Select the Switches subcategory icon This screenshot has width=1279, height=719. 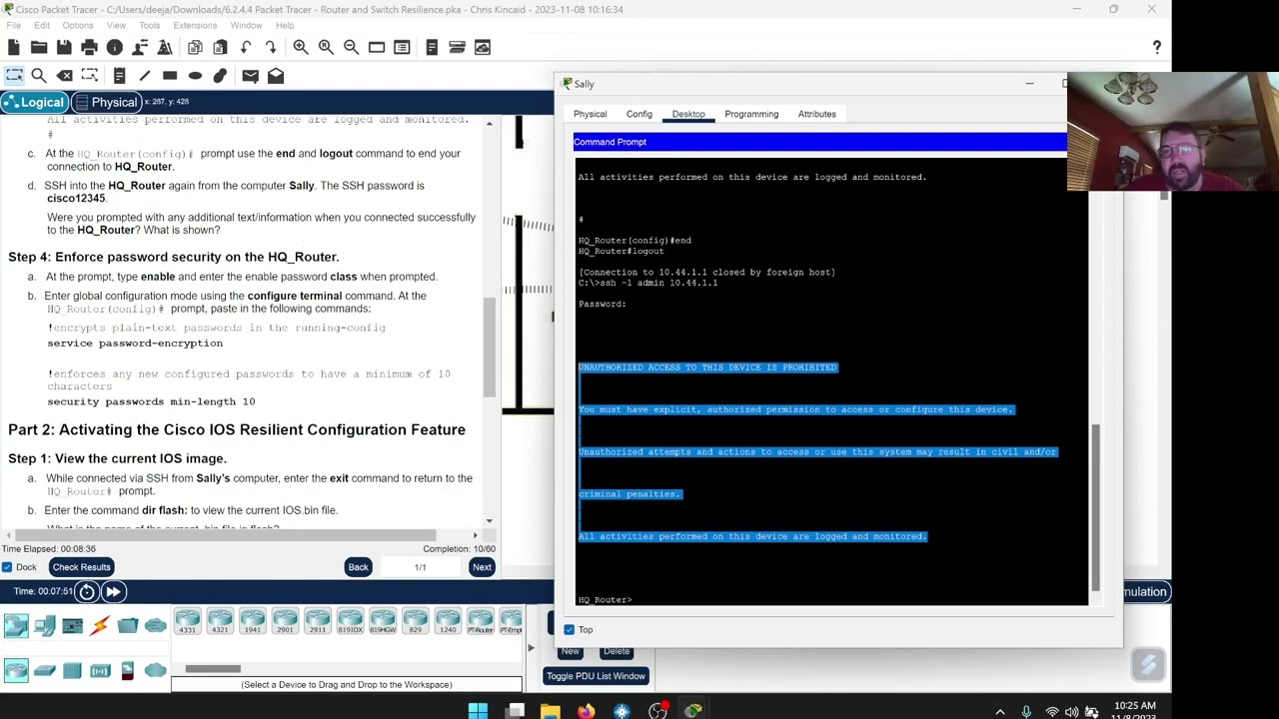pos(44,670)
